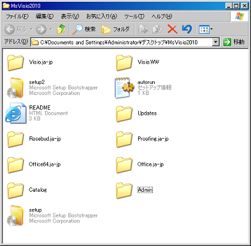Select the README HTML document icon
251x246 pixels.
tap(15, 113)
